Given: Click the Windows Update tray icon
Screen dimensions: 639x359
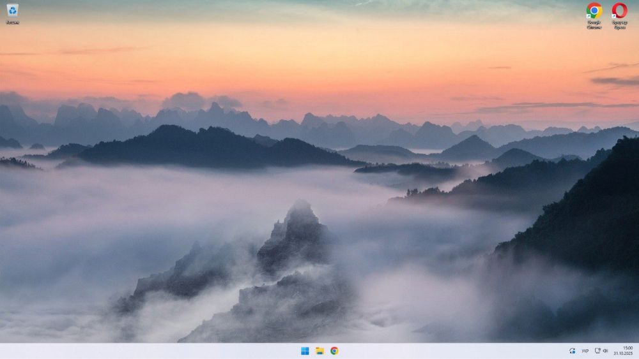Looking at the screenshot, I should pos(572,351).
